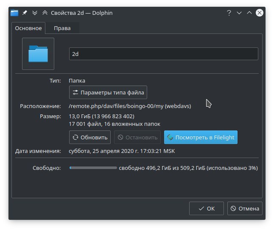The image size is (274, 230).
Task: Minimize the properties dialog
Action: [239, 13]
